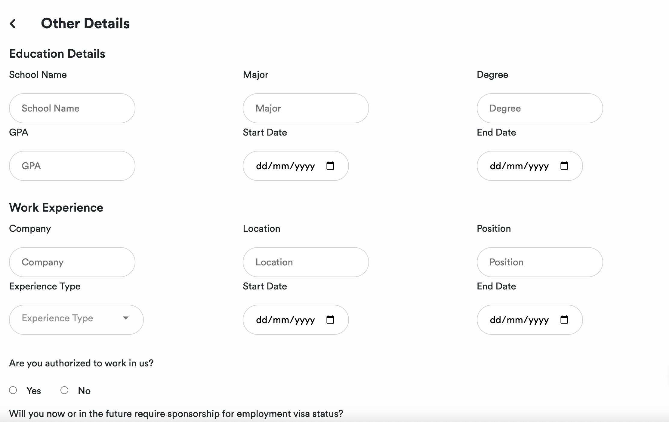This screenshot has height=422, width=669.
Task: Open the Work Experience End Date calendar picker
Action: coord(565,320)
